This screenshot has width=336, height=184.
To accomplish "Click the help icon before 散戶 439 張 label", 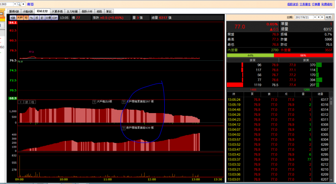I will click(124, 128).
